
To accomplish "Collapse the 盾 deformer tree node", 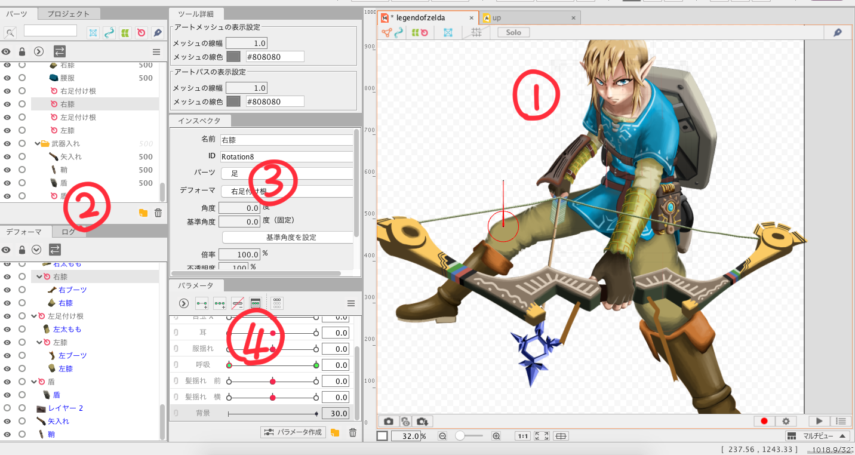I will (35, 382).
